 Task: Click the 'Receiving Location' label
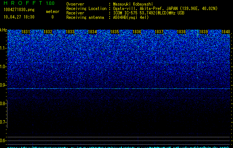click(x=86, y=9)
